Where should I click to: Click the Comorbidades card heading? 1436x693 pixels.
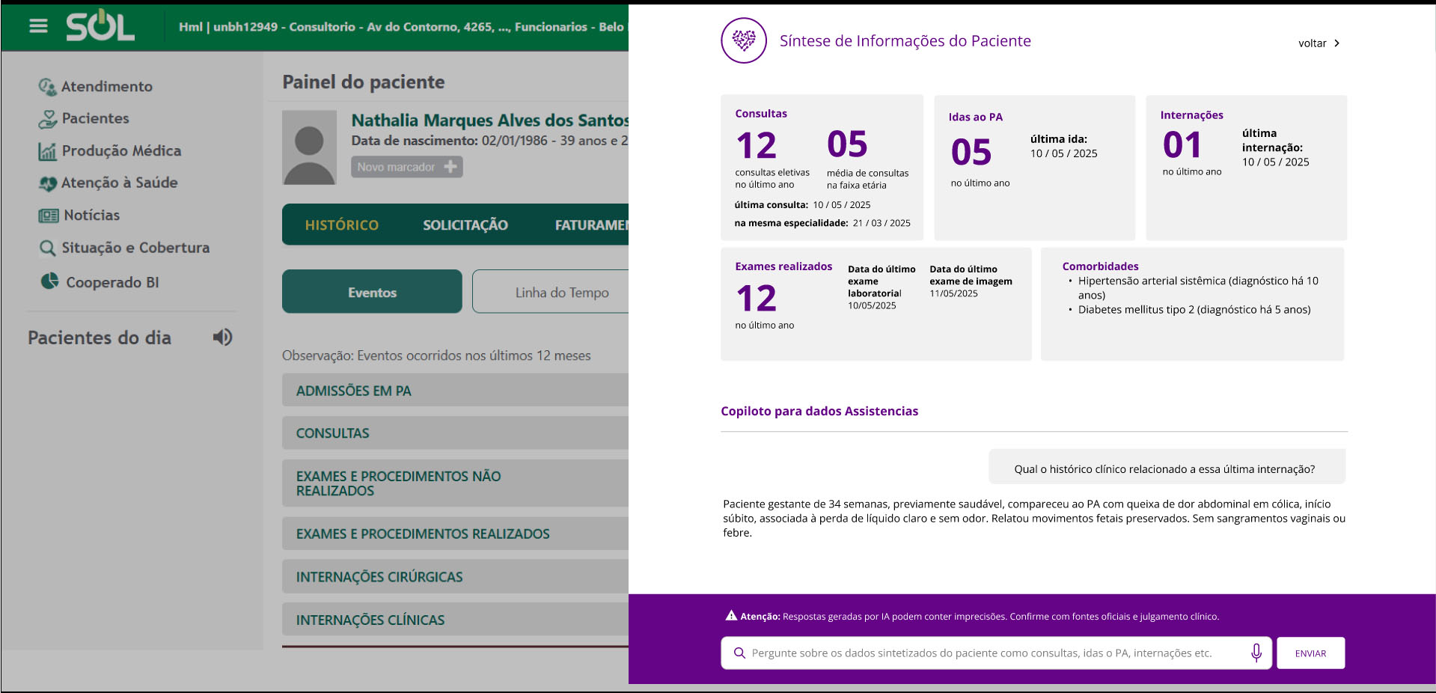pos(1100,266)
